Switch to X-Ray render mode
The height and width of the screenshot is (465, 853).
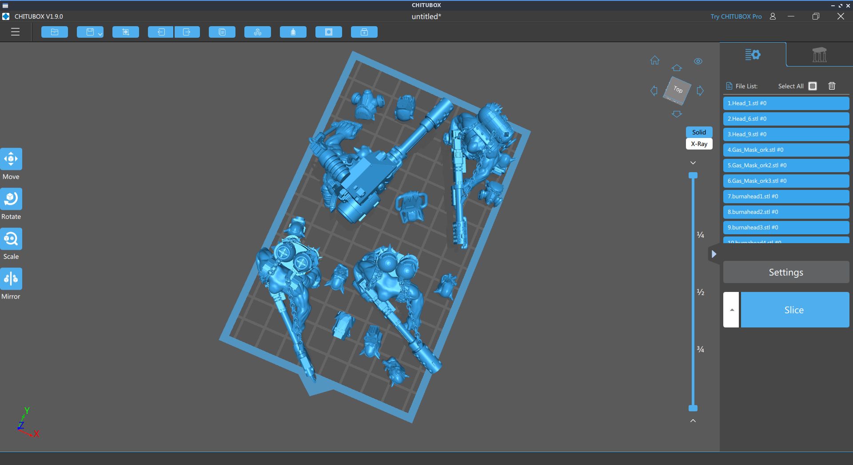699,144
